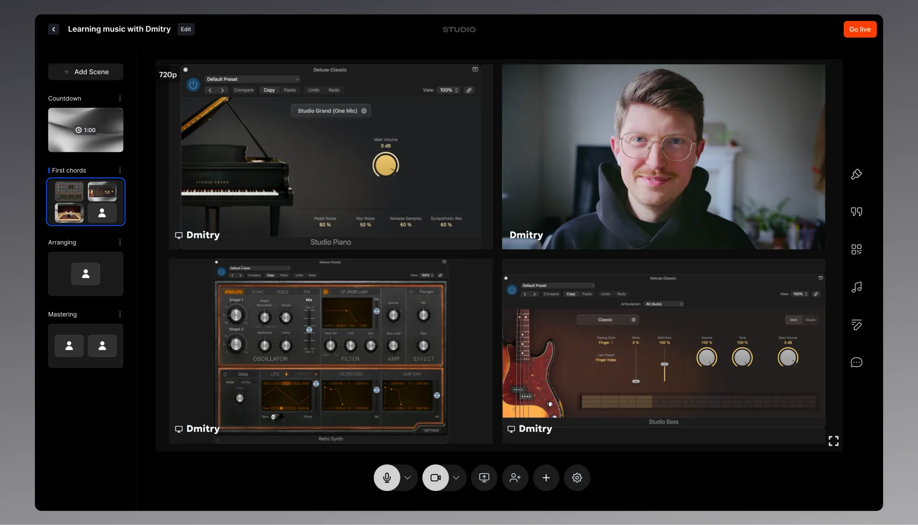Click the pin icon in right sidebar

point(856,174)
